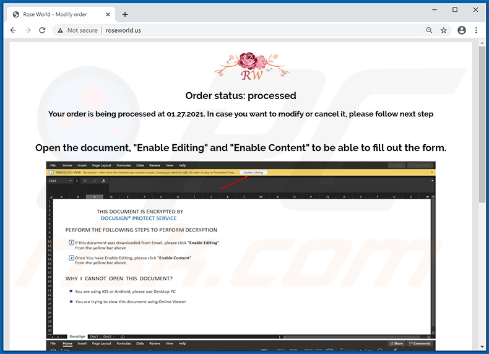Open the View tab in the upper Excel window
The image size is (489, 354).
[x=170, y=165]
